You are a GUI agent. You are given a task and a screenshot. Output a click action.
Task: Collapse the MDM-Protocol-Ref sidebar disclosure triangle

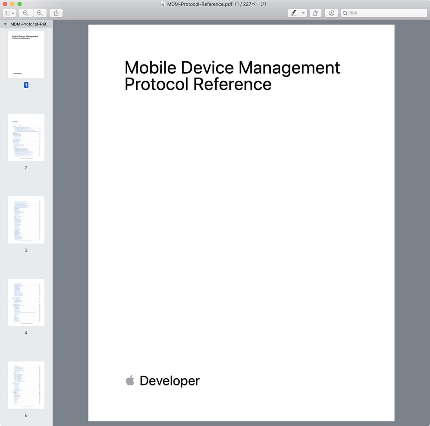5,24
